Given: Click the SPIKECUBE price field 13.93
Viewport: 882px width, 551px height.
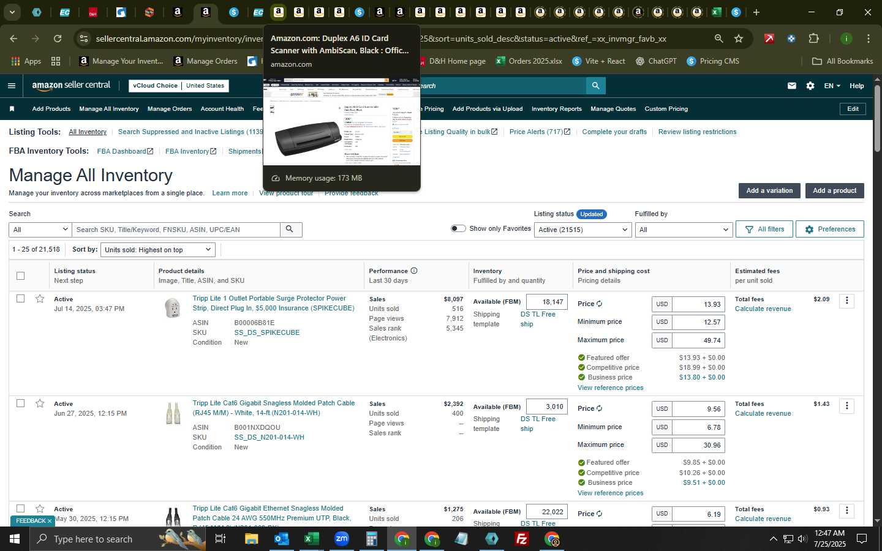Looking at the screenshot, I should tap(698, 304).
